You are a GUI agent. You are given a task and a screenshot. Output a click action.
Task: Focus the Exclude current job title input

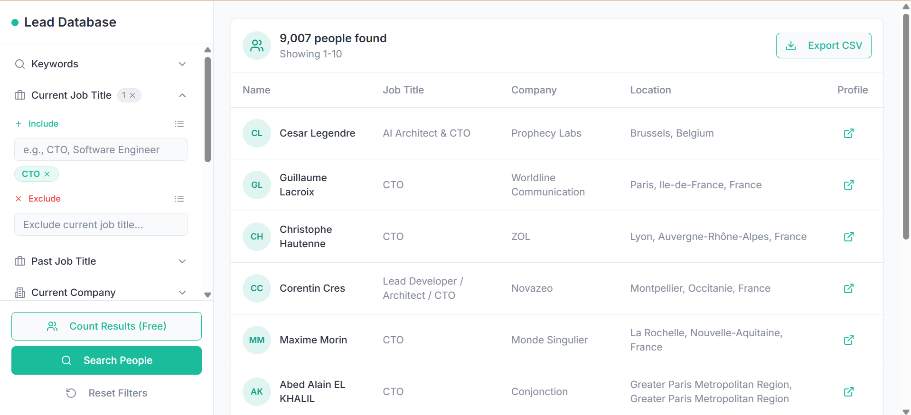[x=101, y=225]
